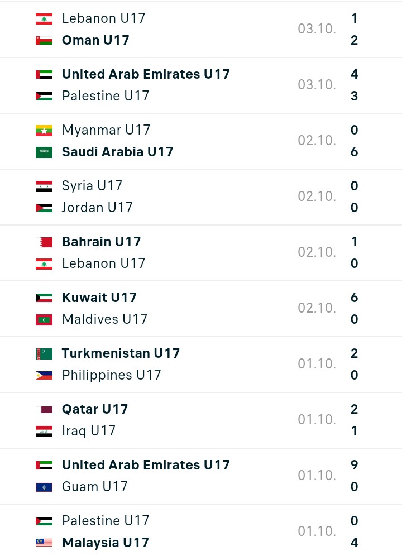Open Iraq U17 team name
402x556 pixels.
pyautogui.click(x=88, y=431)
